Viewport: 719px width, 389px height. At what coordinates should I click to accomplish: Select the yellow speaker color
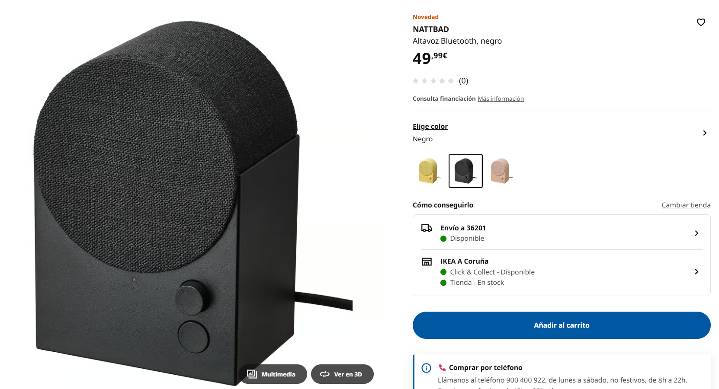pos(429,171)
